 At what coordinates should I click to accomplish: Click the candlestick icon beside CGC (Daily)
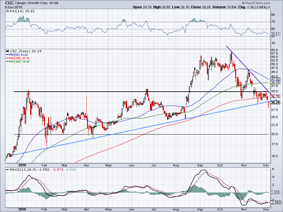8,51
